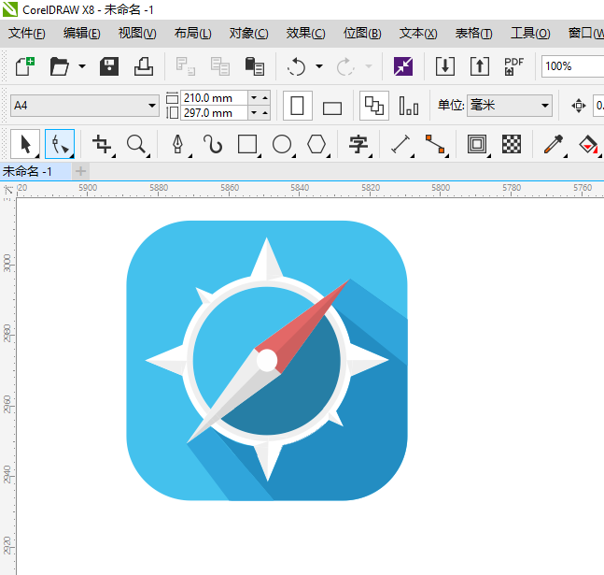Open the 毫米 units dropdown
This screenshot has height=575, width=604.
click(x=545, y=106)
